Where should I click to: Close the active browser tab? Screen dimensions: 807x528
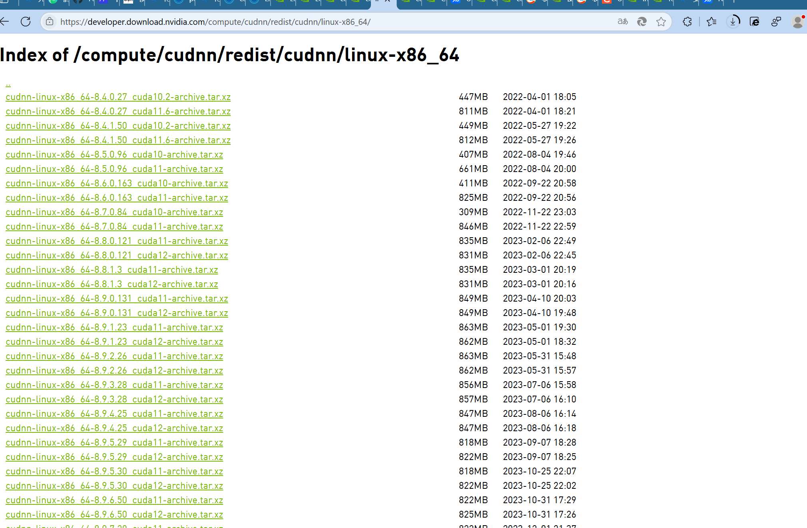(387, 1)
